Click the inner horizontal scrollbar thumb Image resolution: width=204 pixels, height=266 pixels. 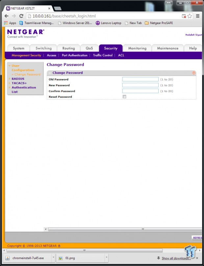click(125, 229)
